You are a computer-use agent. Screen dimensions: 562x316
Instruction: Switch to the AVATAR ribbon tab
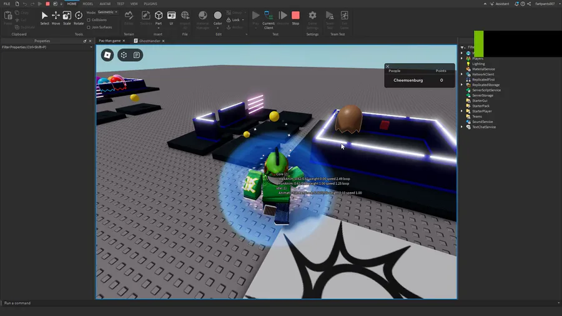(x=105, y=4)
